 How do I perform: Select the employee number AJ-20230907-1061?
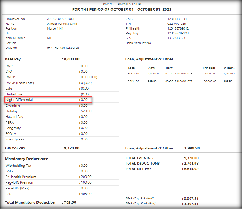(x=61, y=19)
